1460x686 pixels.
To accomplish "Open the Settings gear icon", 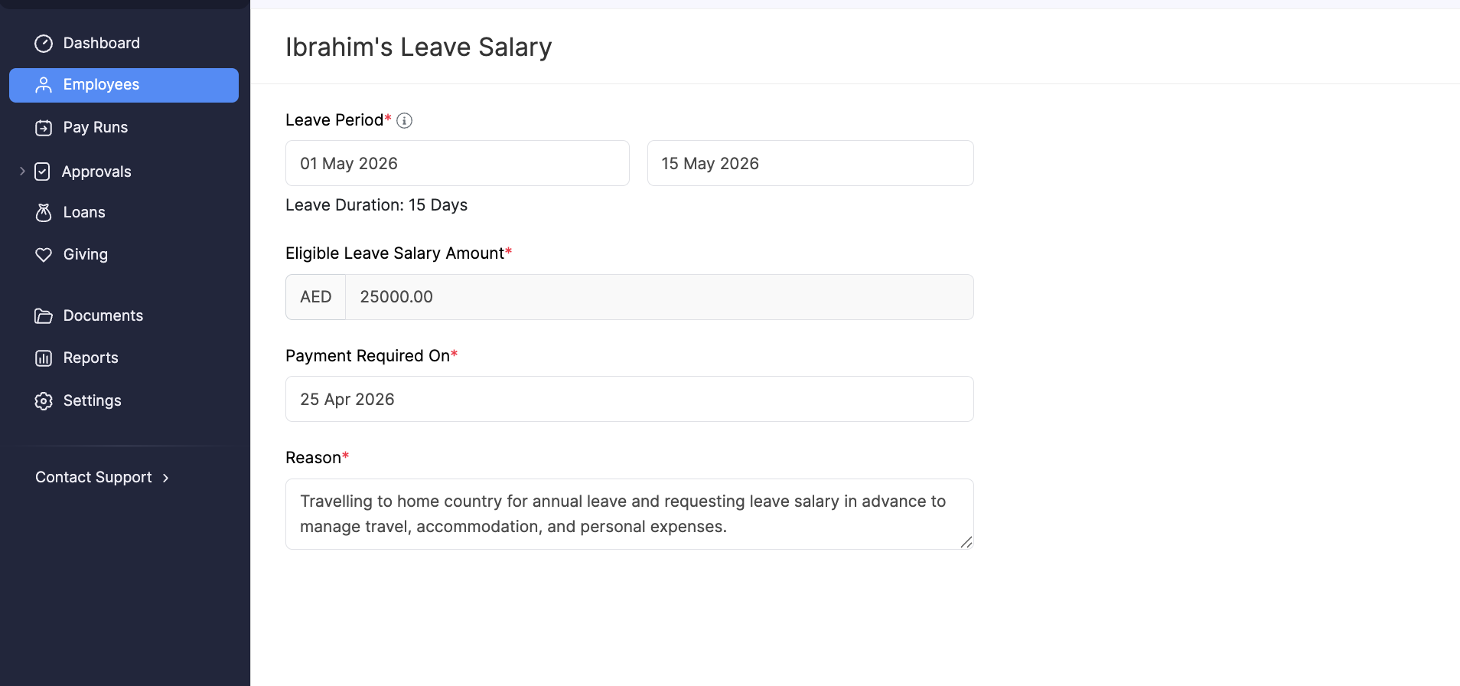I will [x=44, y=400].
